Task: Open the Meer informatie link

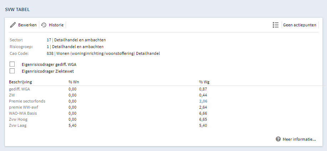Action: tap(299, 139)
